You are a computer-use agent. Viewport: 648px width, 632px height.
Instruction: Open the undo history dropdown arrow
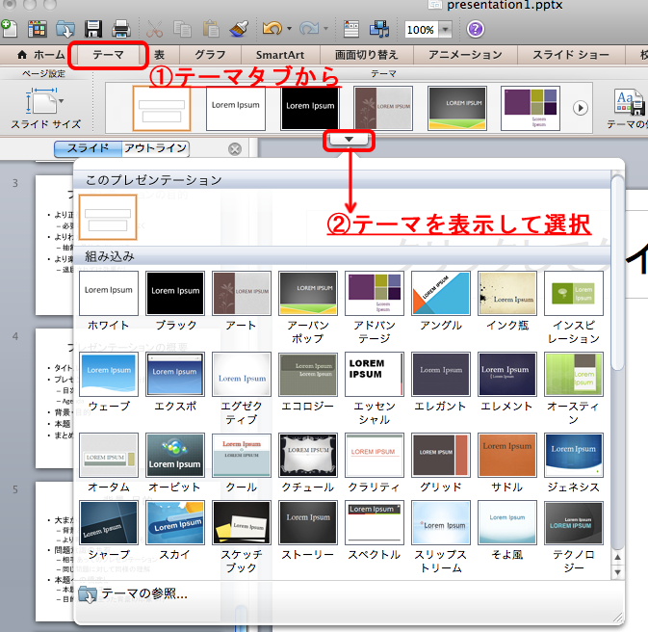point(289,29)
